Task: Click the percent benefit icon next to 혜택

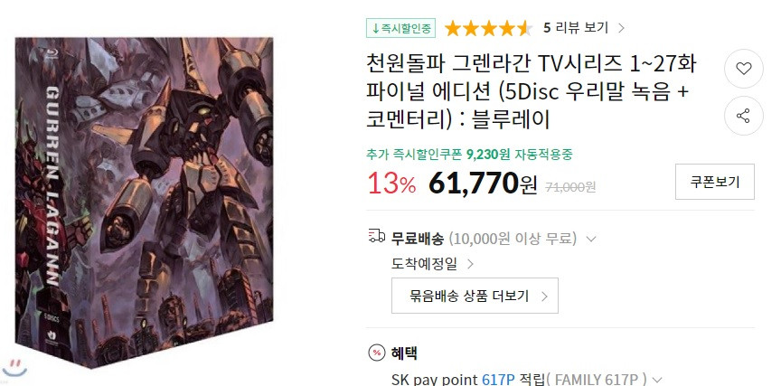Action: (377, 353)
